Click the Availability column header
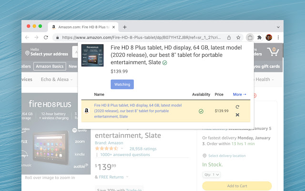The image size is (305, 191). tap(201, 95)
